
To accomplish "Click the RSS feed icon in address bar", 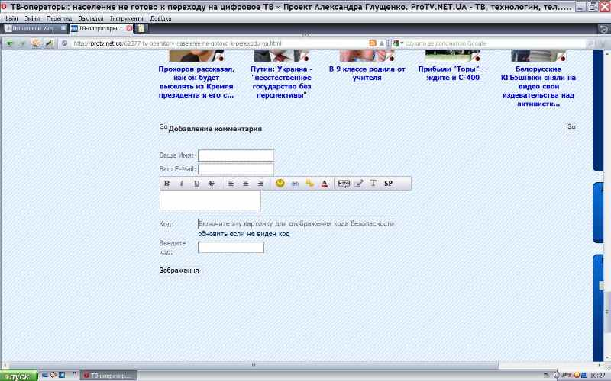I will point(373,43).
